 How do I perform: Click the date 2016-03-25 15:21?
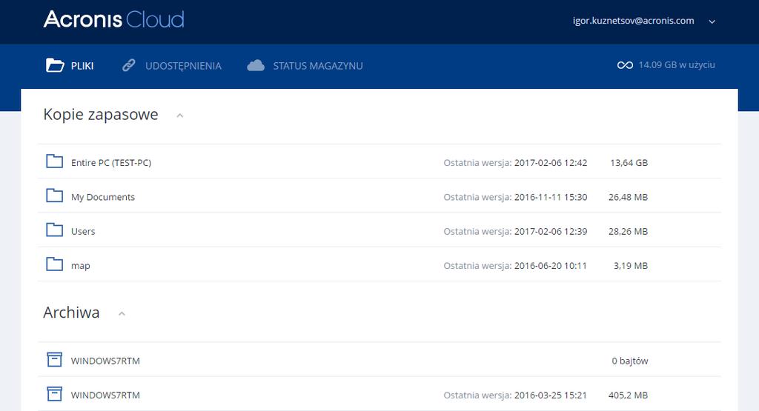pos(551,395)
